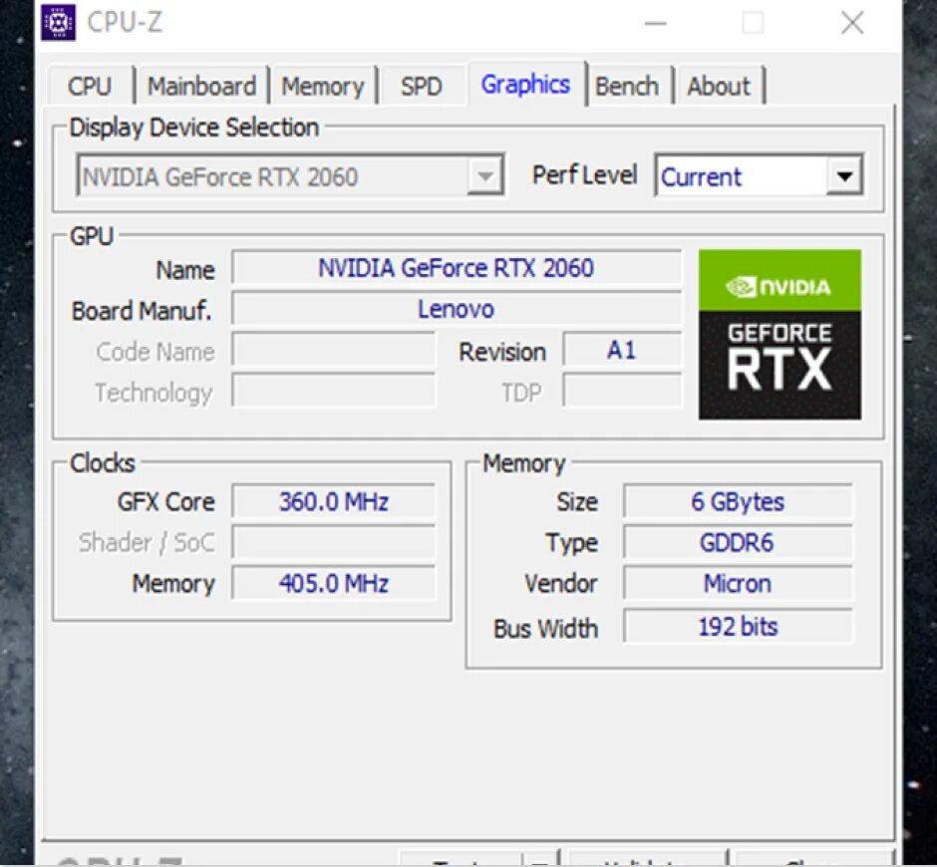
Task: Click the Board Manuf. label
Action: tap(142, 311)
